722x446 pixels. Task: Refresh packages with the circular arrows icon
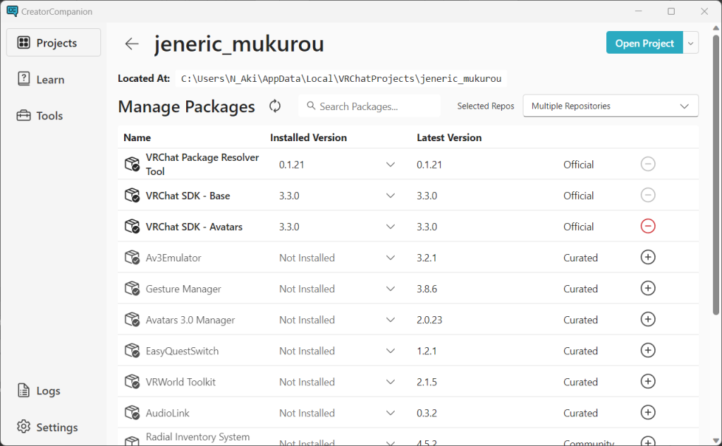click(275, 106)
